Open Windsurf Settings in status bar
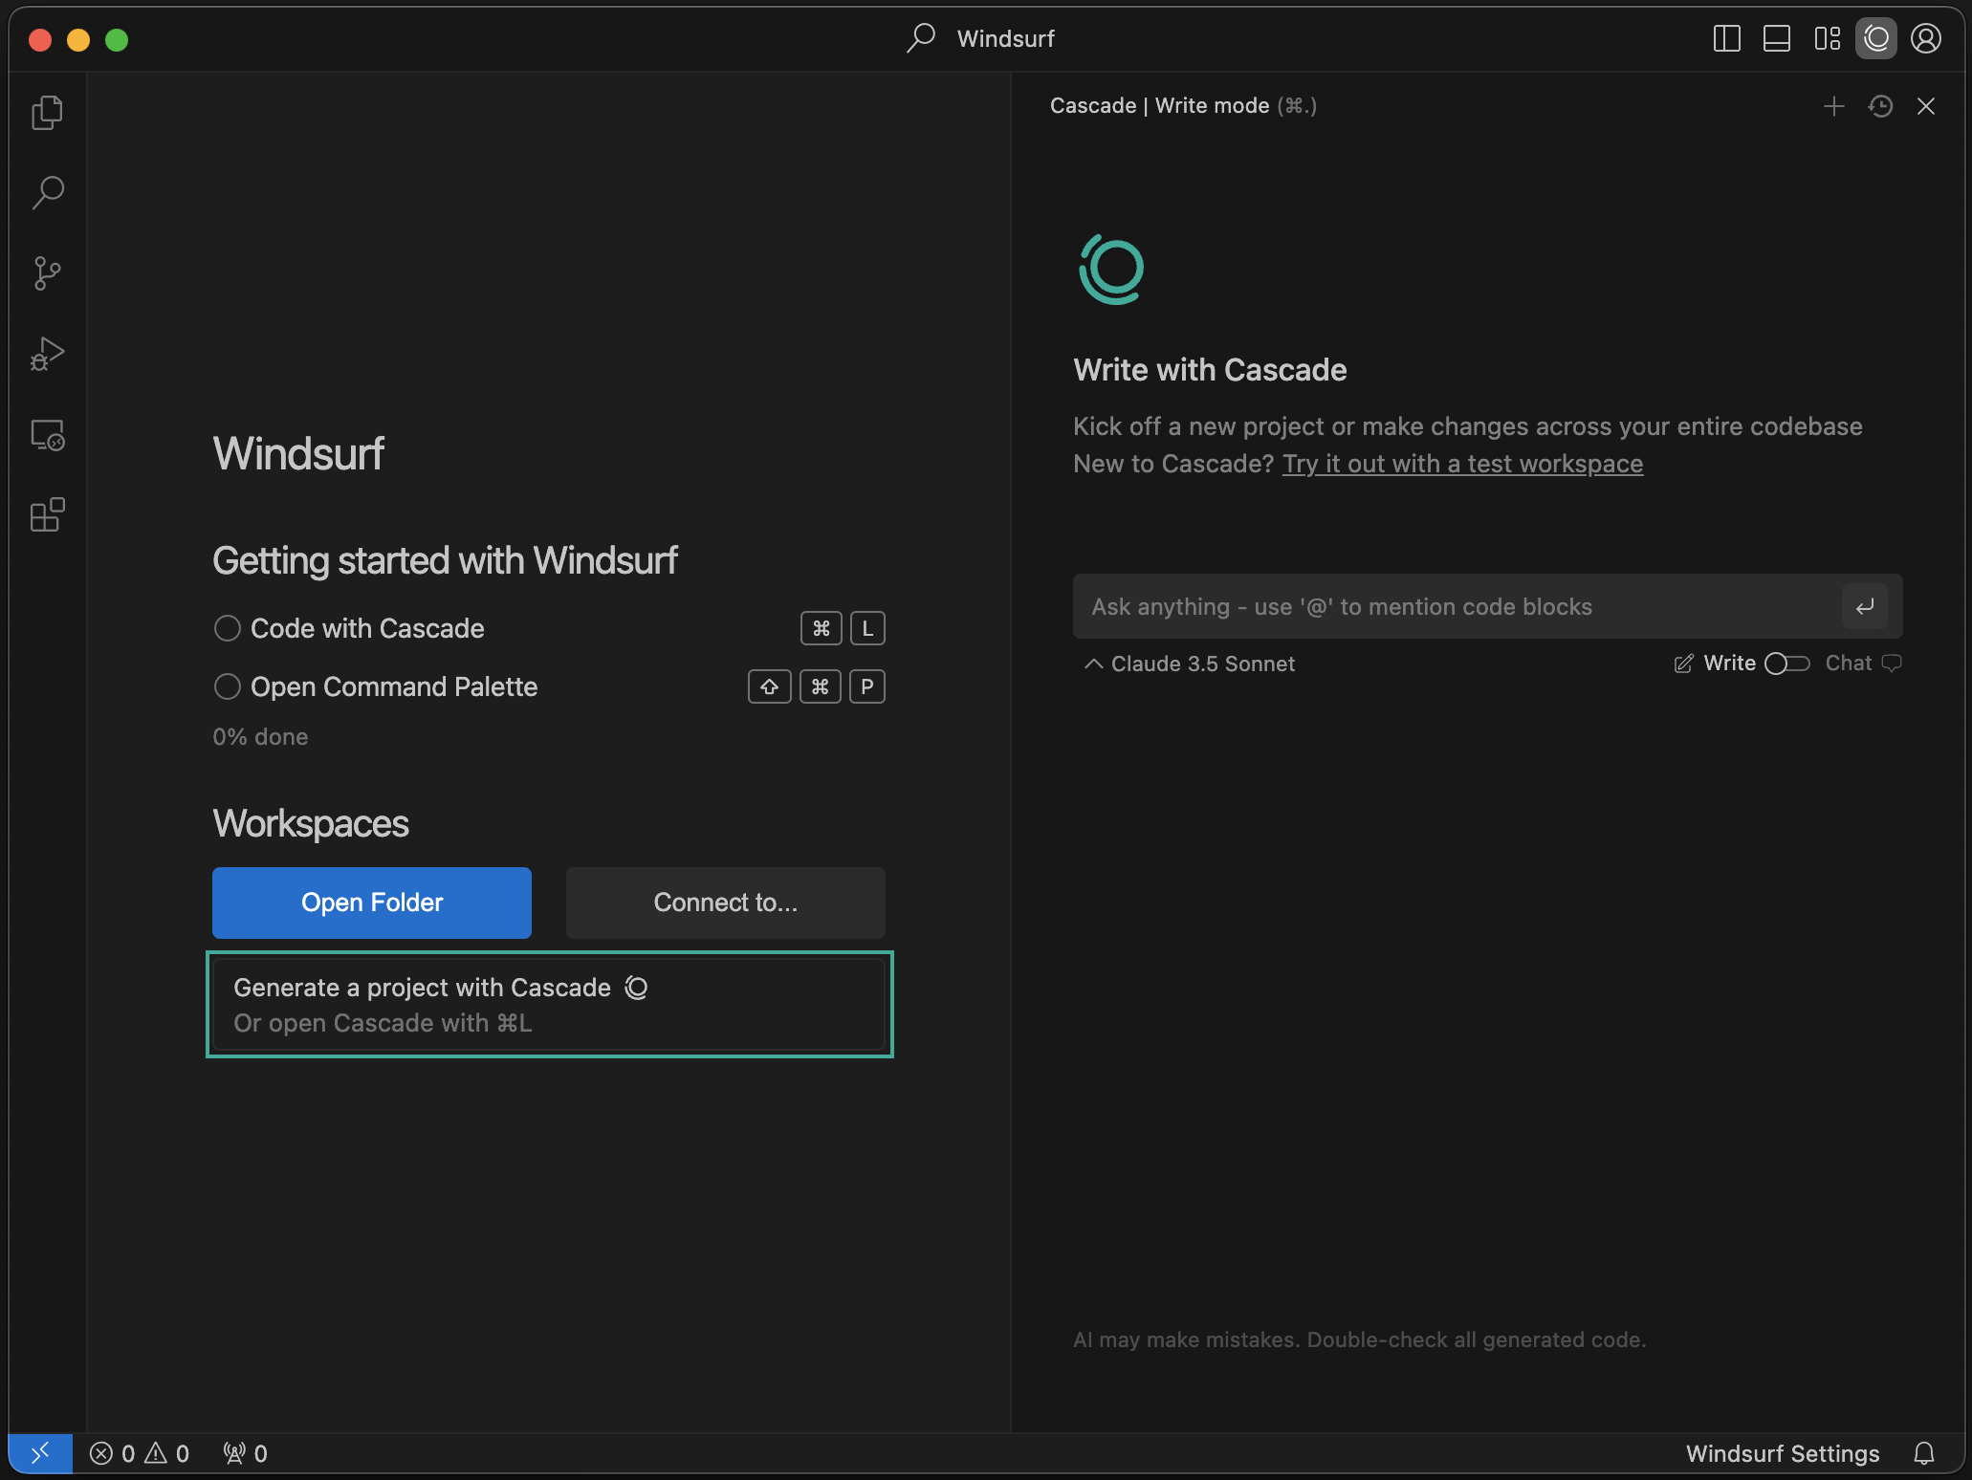This screenshot has width=1972, height=1480. [x=1782, y=1453]
